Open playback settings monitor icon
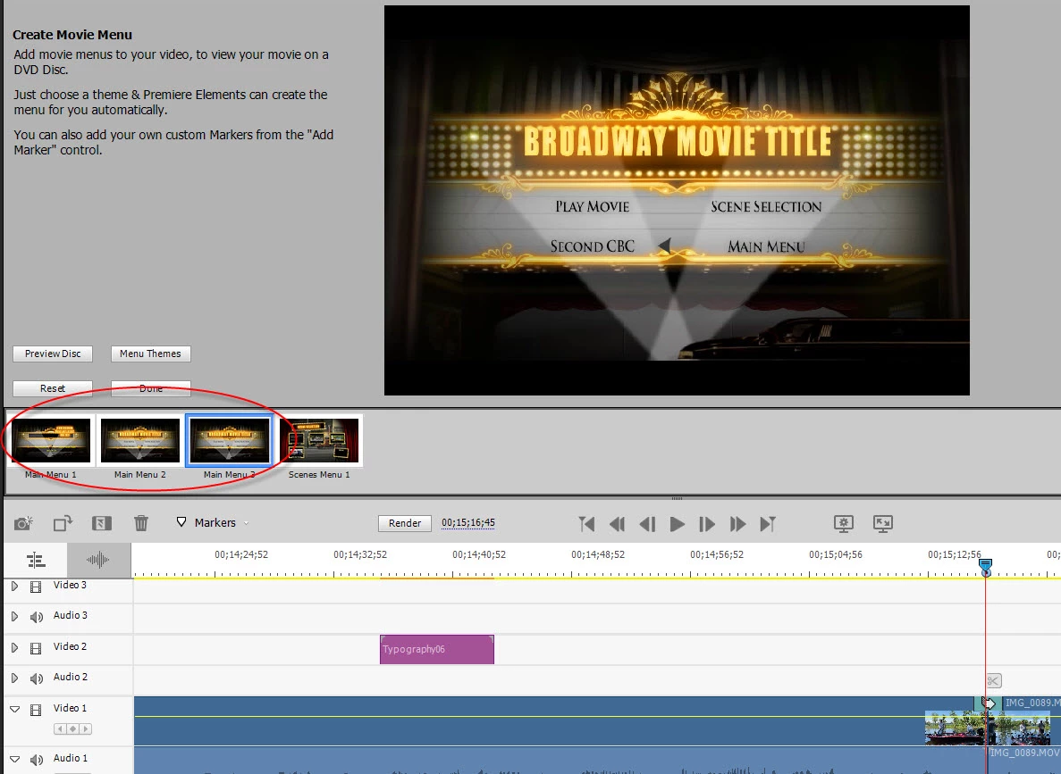This screenshot has width=1061, height=774. (x=843, y=523)
